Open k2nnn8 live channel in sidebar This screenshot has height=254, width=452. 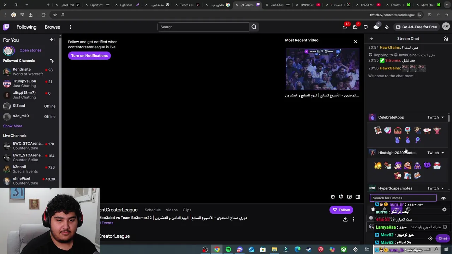[x=30, y=169]
